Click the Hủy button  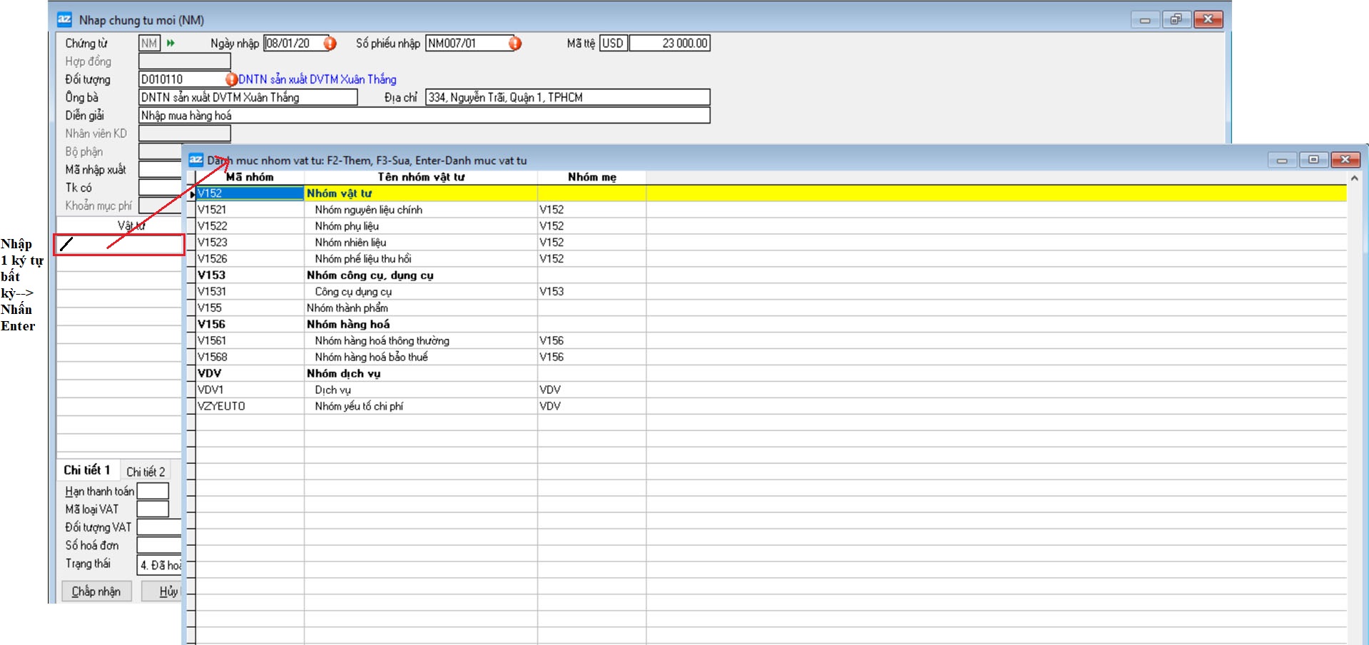coord(164,591)
